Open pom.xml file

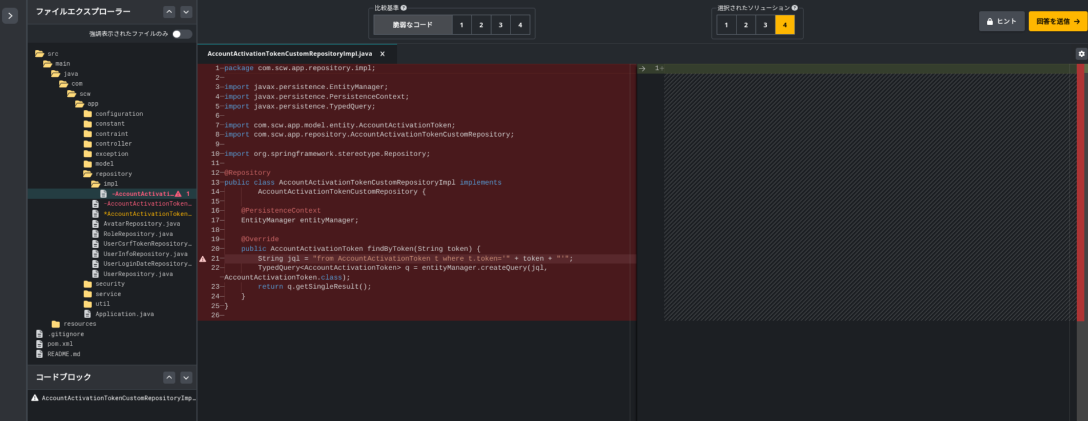(54, 344)
